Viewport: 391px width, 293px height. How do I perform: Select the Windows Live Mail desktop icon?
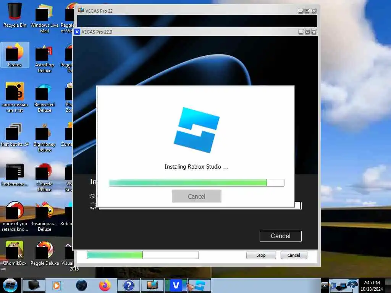tap(44, 18)
